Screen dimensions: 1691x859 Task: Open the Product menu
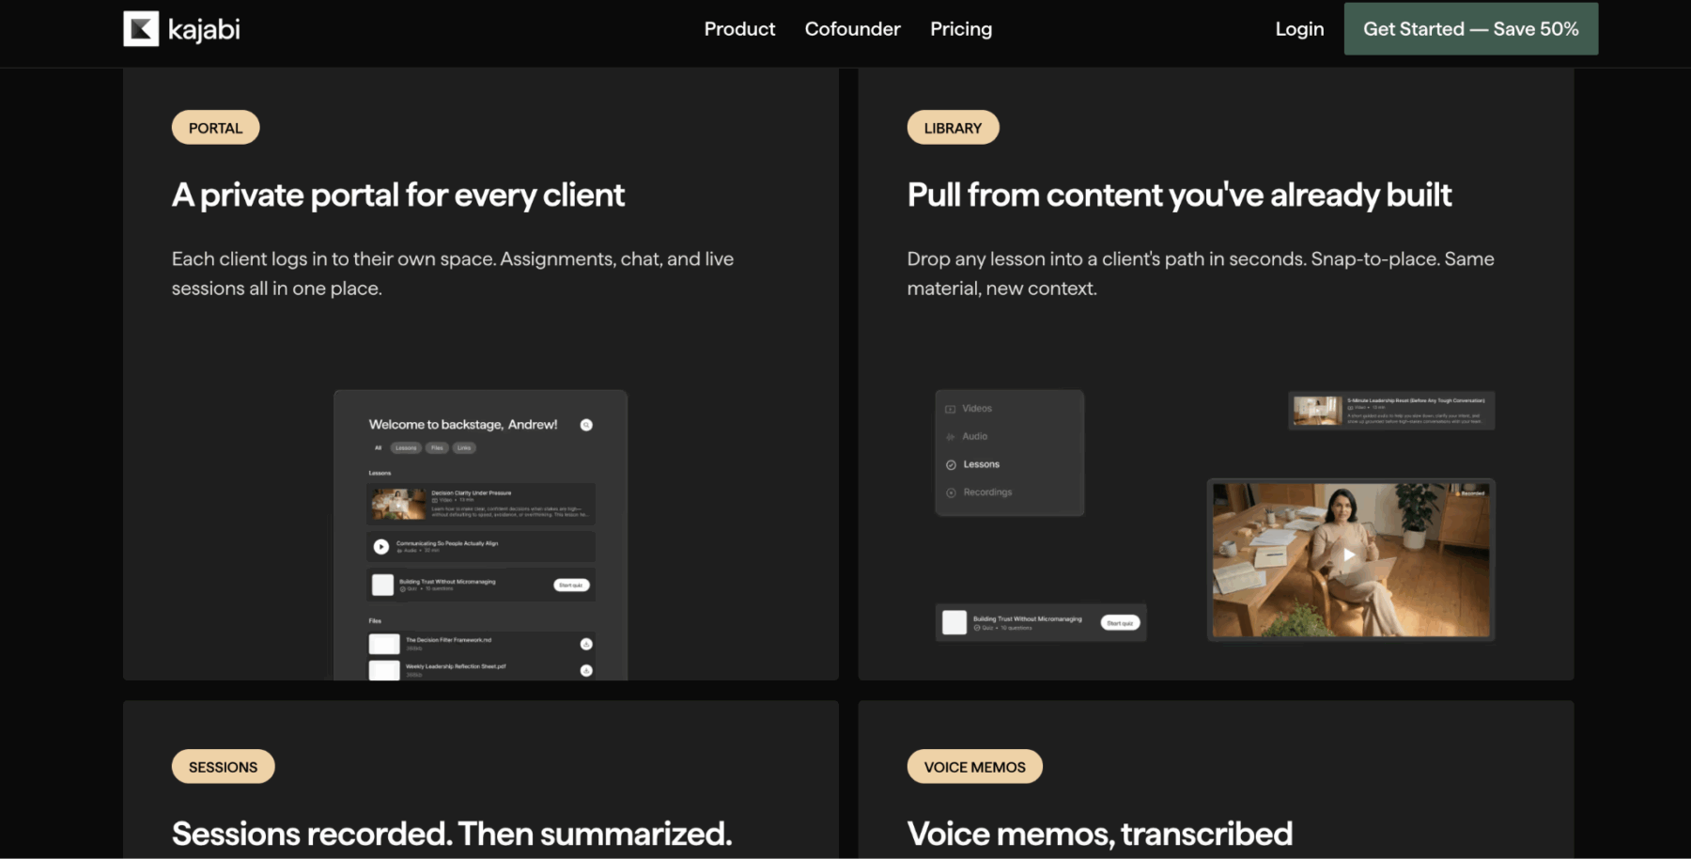click(739, 29)
